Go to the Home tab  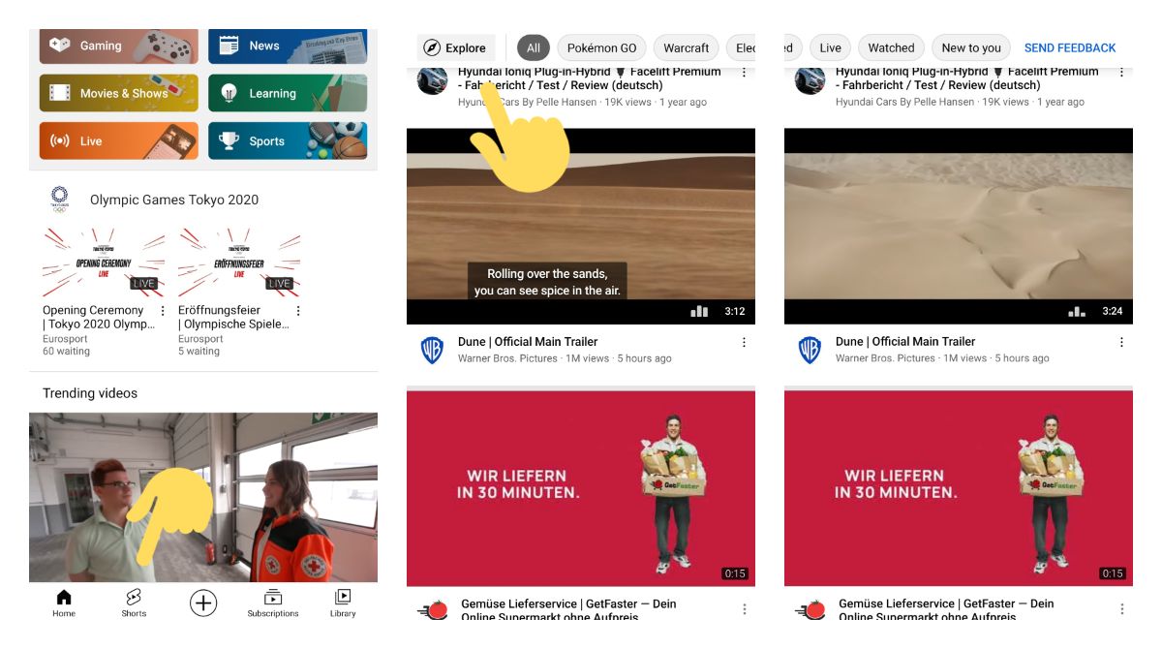pyautogui.click(x=64, y=603)
